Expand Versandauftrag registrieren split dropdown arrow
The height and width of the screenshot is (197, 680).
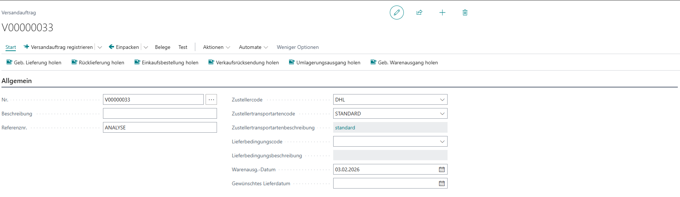100,47
